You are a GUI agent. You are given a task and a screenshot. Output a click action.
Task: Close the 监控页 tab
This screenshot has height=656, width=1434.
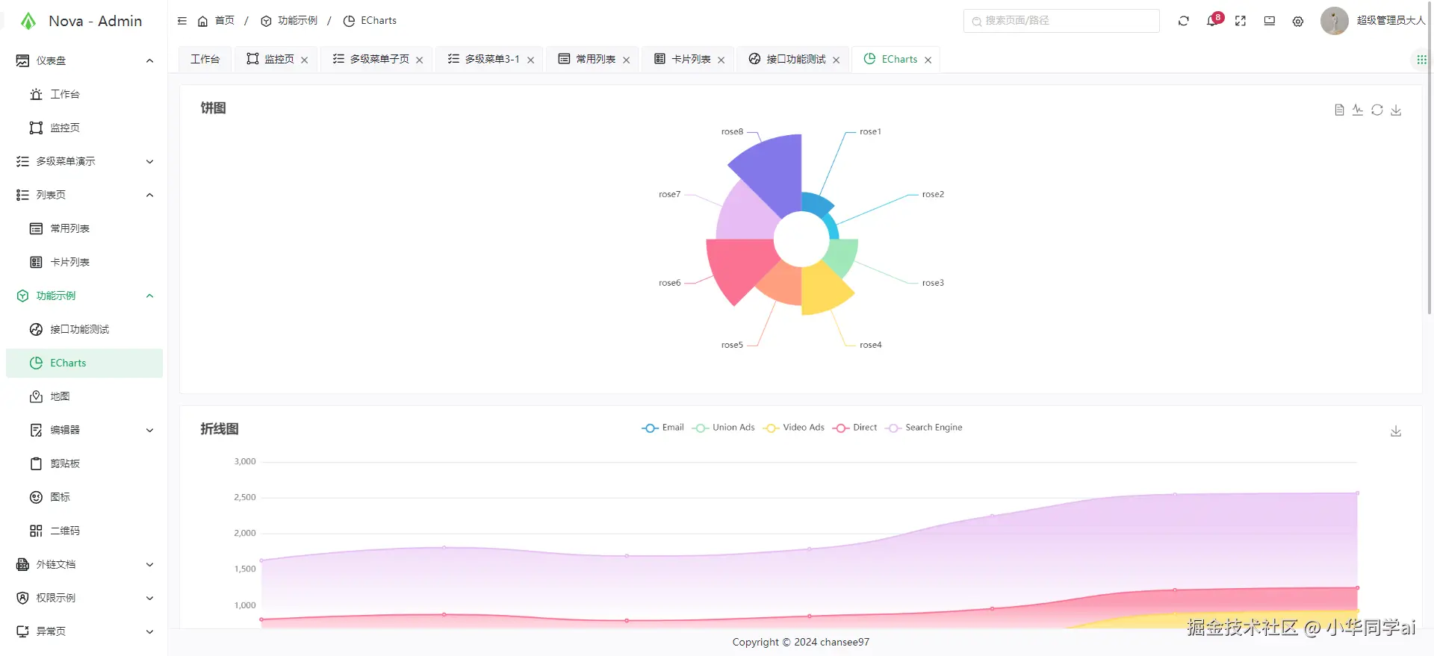click(305, 60)
